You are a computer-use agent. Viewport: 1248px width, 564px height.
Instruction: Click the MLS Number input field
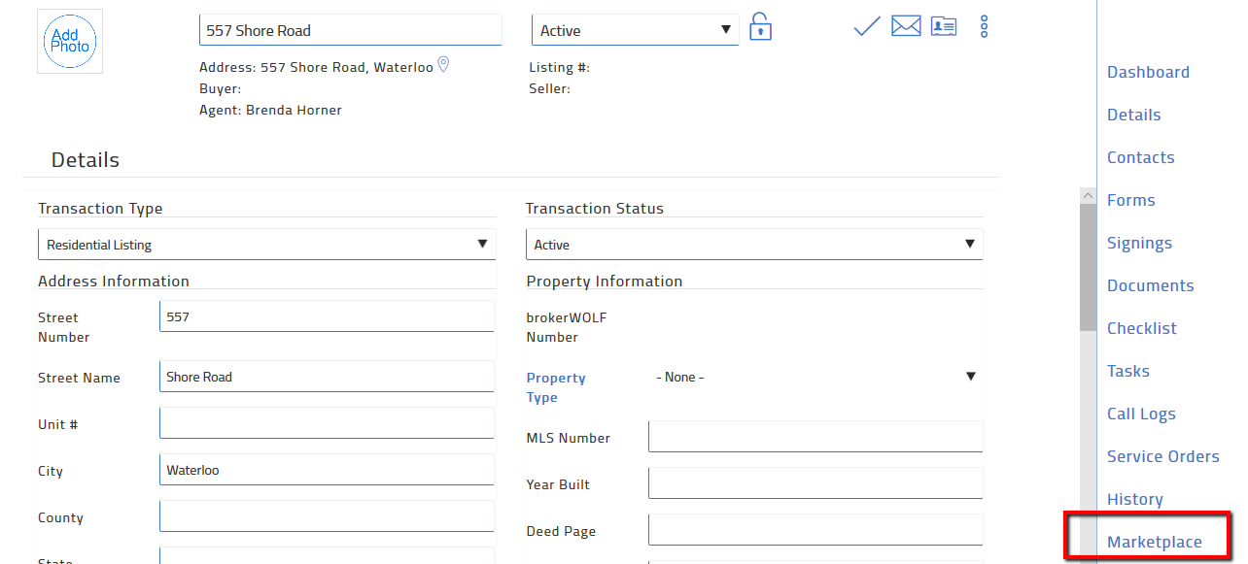(x=815, y=436)
